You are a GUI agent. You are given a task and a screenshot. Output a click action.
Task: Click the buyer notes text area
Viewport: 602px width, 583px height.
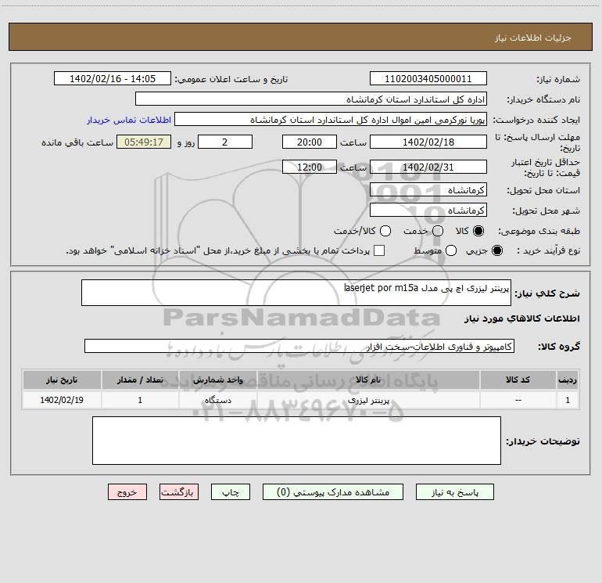coord(296,441)
